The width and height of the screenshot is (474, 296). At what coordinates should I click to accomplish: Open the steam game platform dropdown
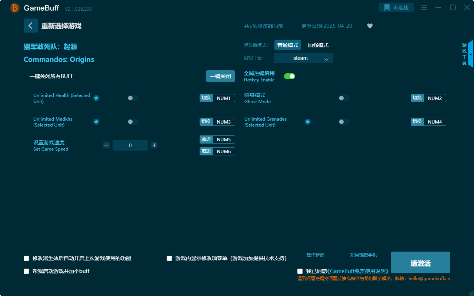[303, 58]
